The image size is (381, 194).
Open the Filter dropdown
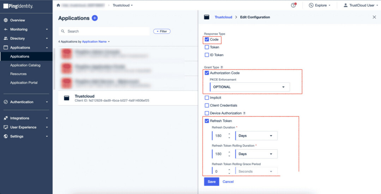162,31
